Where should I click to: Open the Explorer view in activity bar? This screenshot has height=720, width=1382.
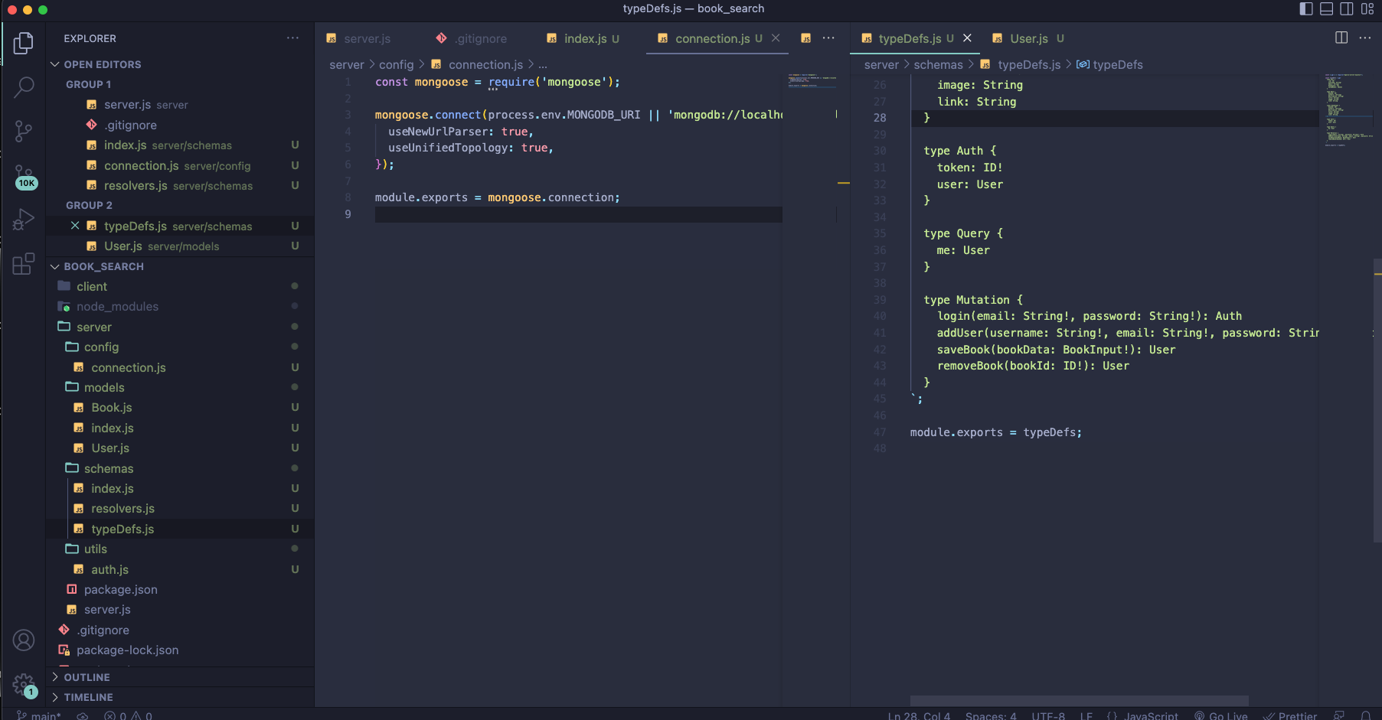(24, 43)
